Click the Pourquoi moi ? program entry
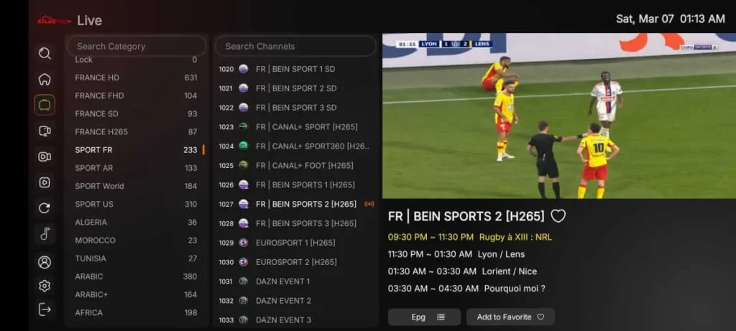The image size is (736, 331). coord(466,289)
